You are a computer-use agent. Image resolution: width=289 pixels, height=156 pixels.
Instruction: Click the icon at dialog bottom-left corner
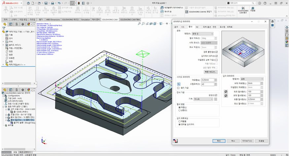(175, 141)
